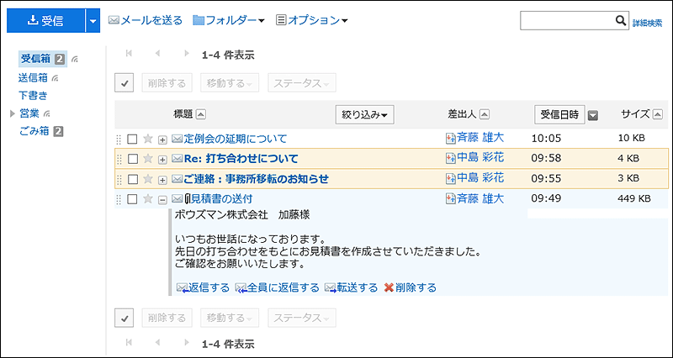Click the bottom select-all checkmark button
The width and height of the screenshot is (673, 358).
point(125,319)
